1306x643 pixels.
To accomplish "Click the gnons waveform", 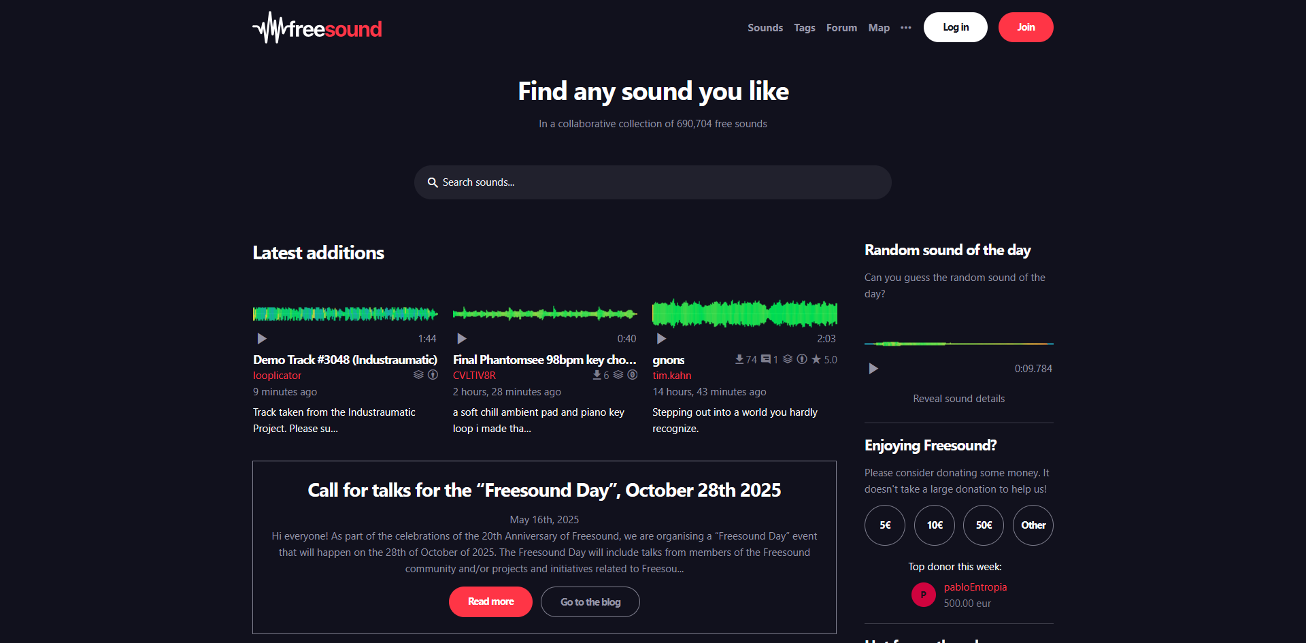I will tap(745, 314).
